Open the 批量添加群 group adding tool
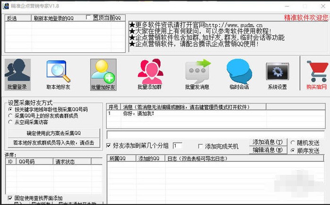Screen dimensions: 330x205 click(x=150, y=75)
